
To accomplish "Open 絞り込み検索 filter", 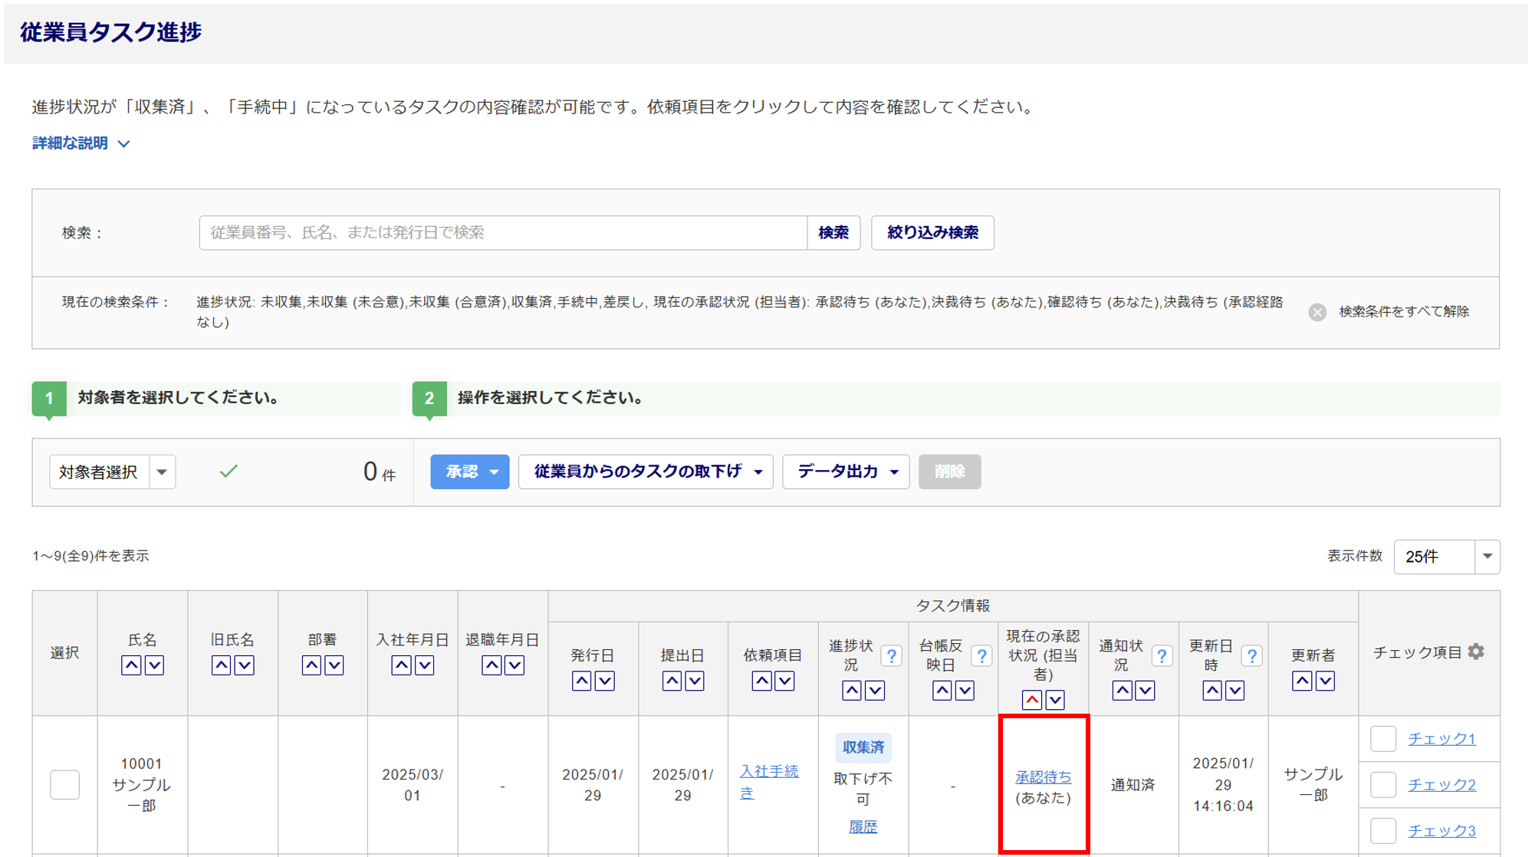I will click(932, 232).
